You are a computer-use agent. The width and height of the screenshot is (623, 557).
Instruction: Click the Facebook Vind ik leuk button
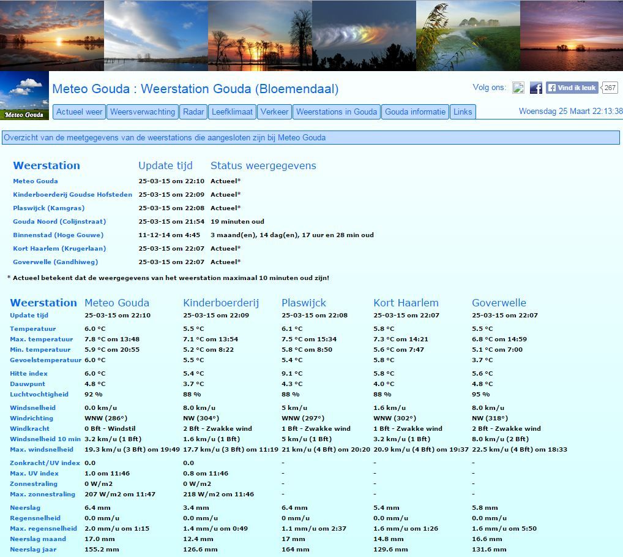(x=572, y=88)
